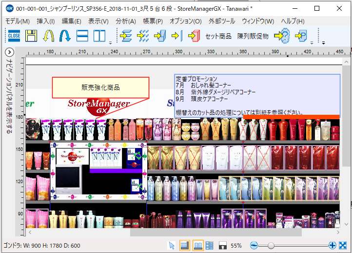Click the blue redo arrow icon
Screen dimensions: 352x253
(65, 36)
